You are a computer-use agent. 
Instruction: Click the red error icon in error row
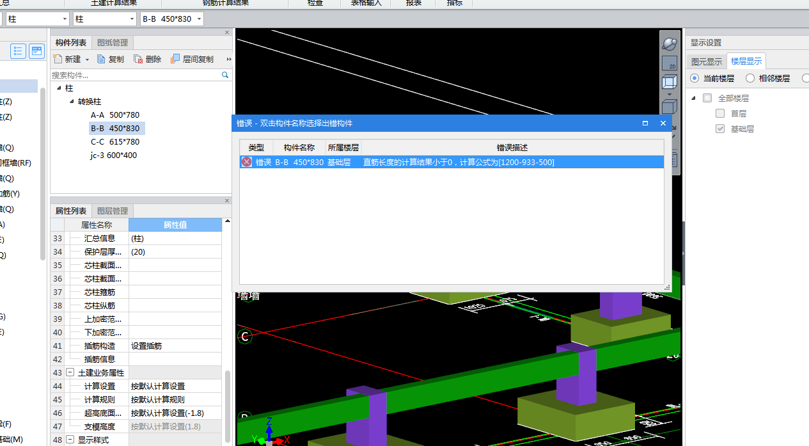coord(246,162)
